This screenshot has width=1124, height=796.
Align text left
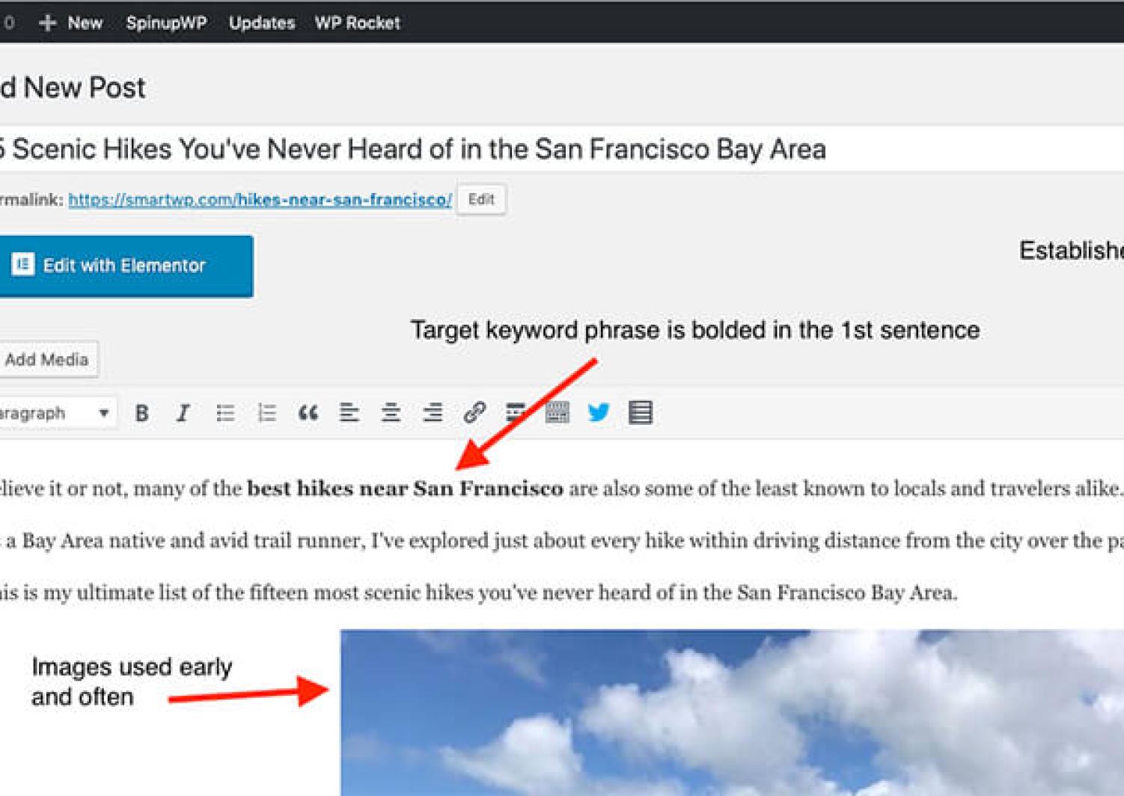349,413
